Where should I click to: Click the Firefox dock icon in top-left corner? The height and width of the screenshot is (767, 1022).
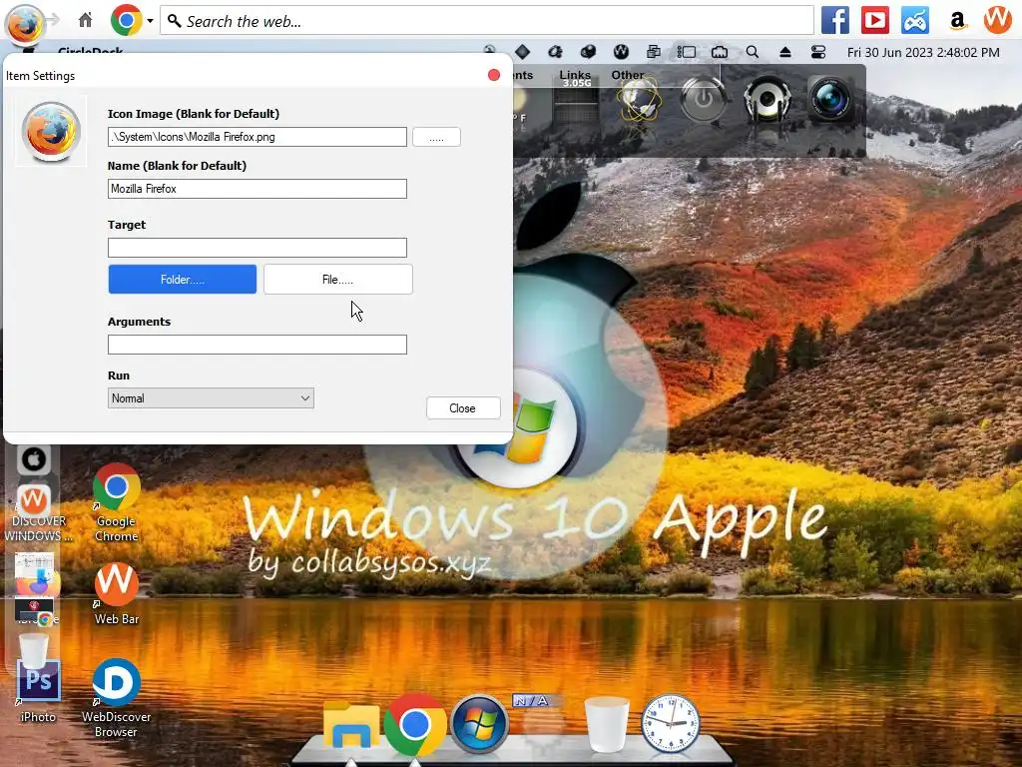pyautogui.click(x=24, y=23)
